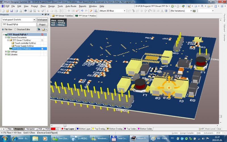Click the TFT Board.PrjPcb project name field
This screenshot has height=142, width=227.
pos(19,24)
